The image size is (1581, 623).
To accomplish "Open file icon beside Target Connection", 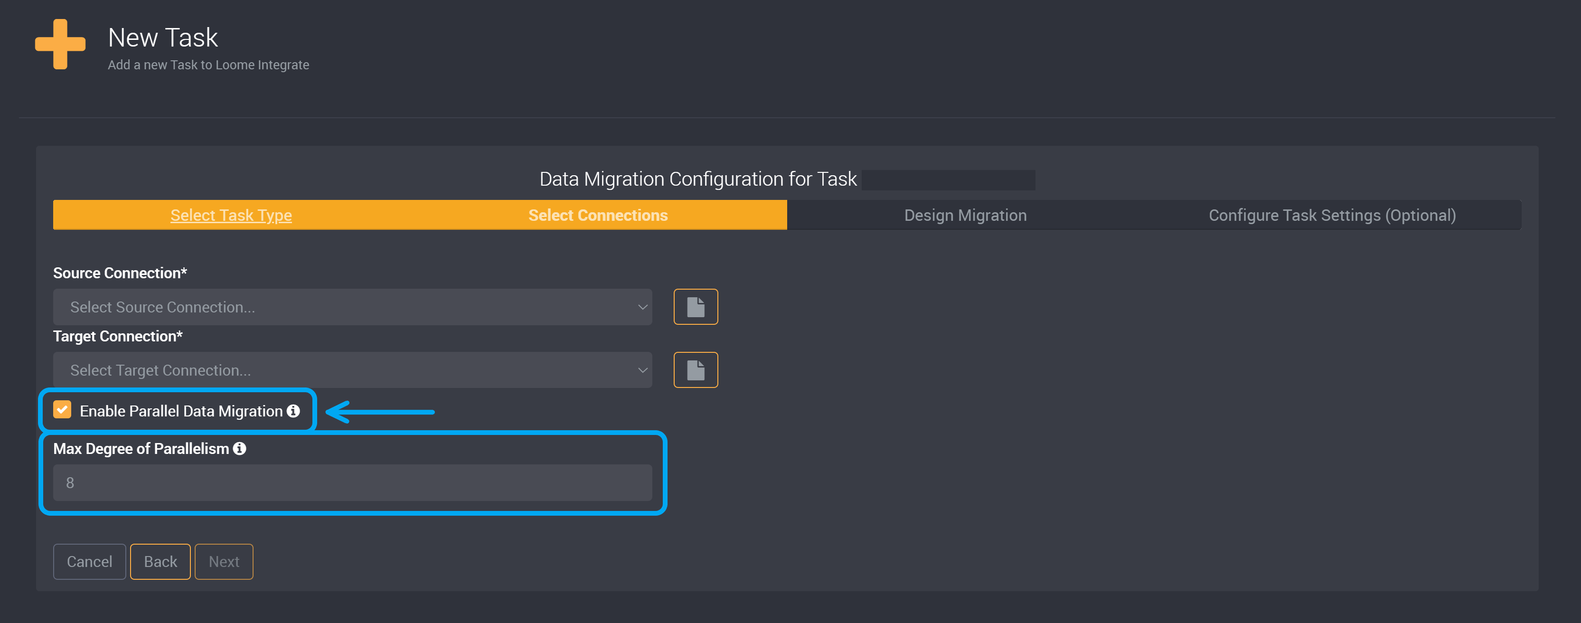I will pos(696,370).
